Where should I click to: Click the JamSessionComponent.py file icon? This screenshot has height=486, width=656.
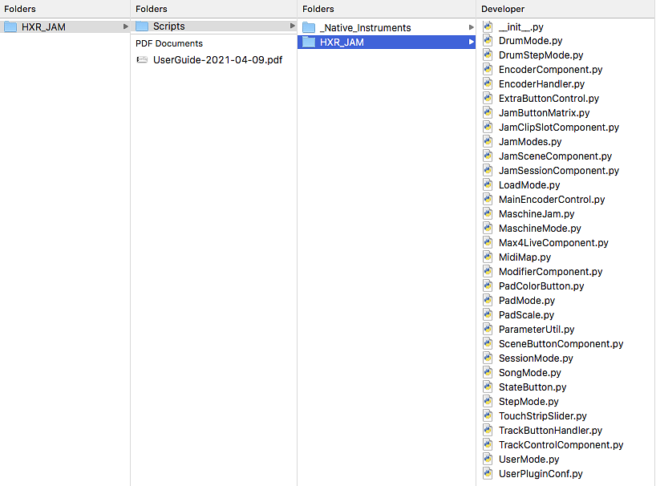(488, 170)
